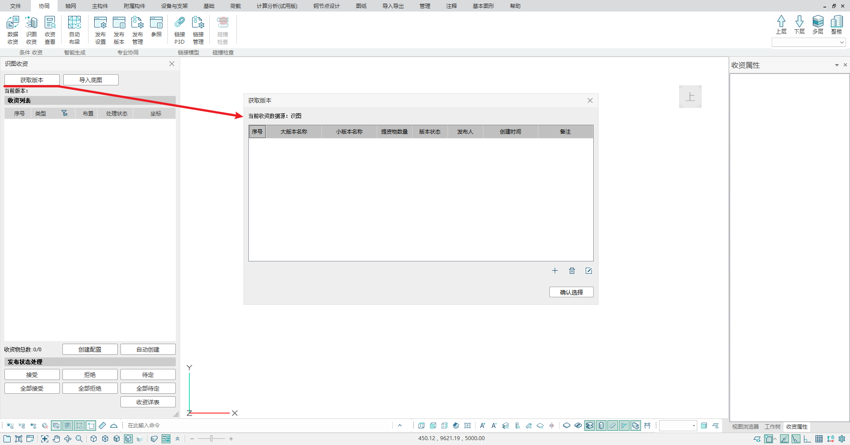Close the 获取版本 dialog
This screenshot has width=850, height=445.
[590, 100]
